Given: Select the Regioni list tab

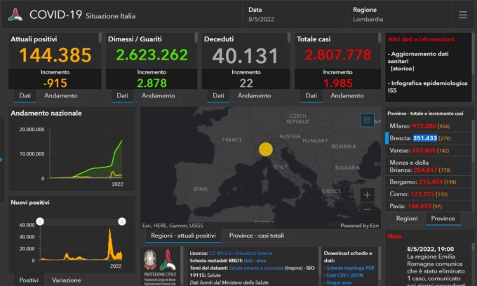Looking at the screenshot, I should pyautogui.click(x=407, y=218).
